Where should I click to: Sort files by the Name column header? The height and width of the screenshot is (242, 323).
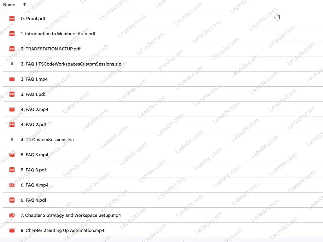tap(9, 5)
